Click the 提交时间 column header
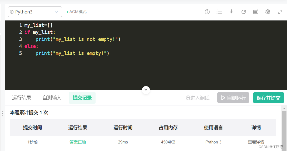The width and height of the screenshot is (287, 151). pyautogui.click(x=32, y=128)
